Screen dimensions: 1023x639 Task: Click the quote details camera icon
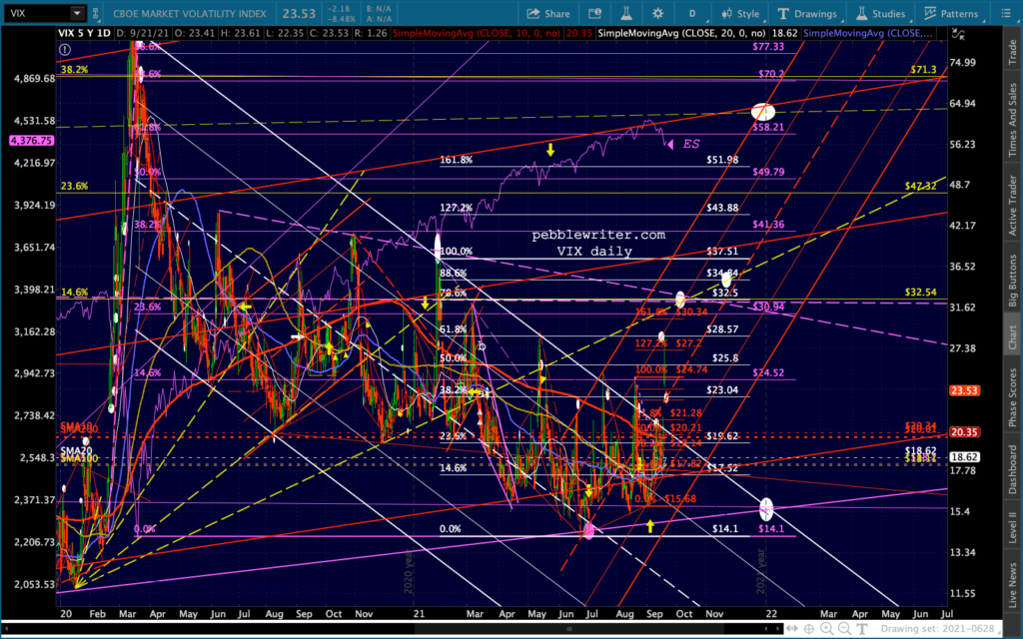[x=594, y=14]
